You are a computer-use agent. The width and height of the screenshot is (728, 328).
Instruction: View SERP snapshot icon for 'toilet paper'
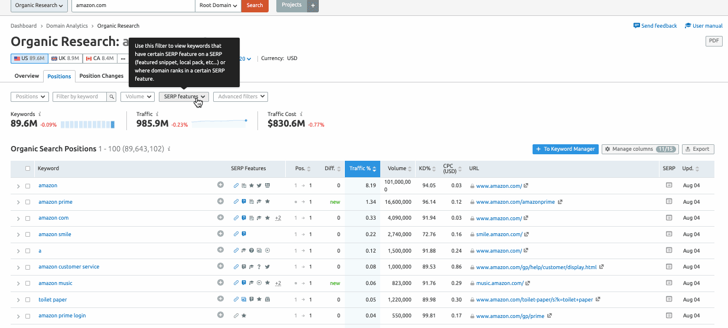669,299
